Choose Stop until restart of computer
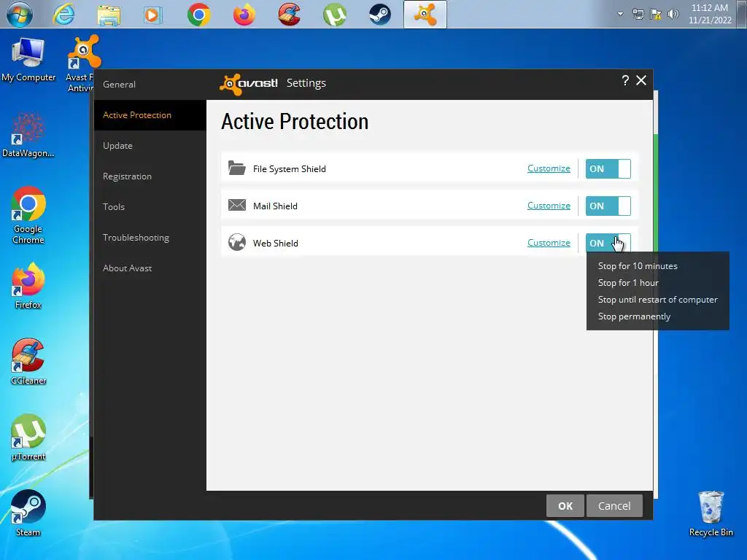 pos(657,300)
